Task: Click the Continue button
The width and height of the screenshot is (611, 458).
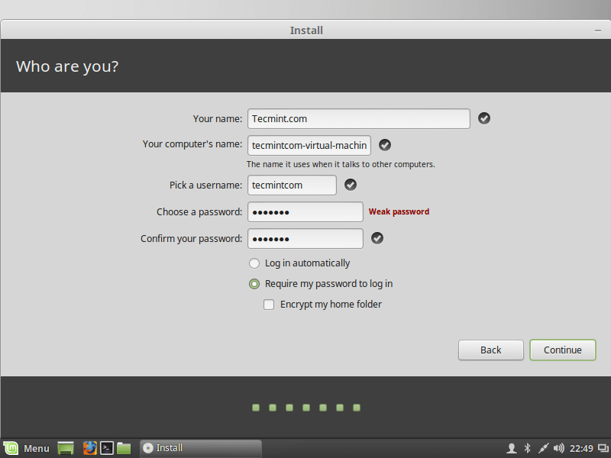Action: click(x=562, y=350)
